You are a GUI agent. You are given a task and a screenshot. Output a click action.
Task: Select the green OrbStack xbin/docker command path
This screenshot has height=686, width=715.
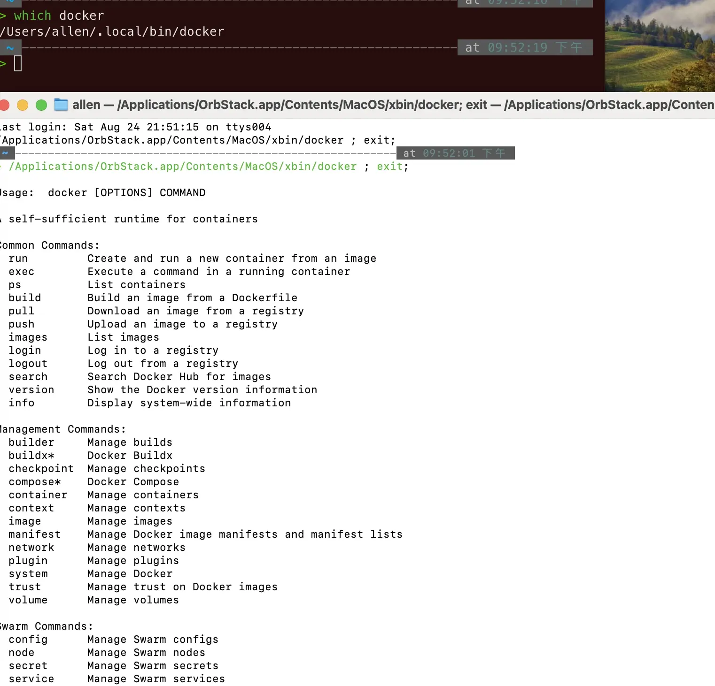tap(183, 167)
